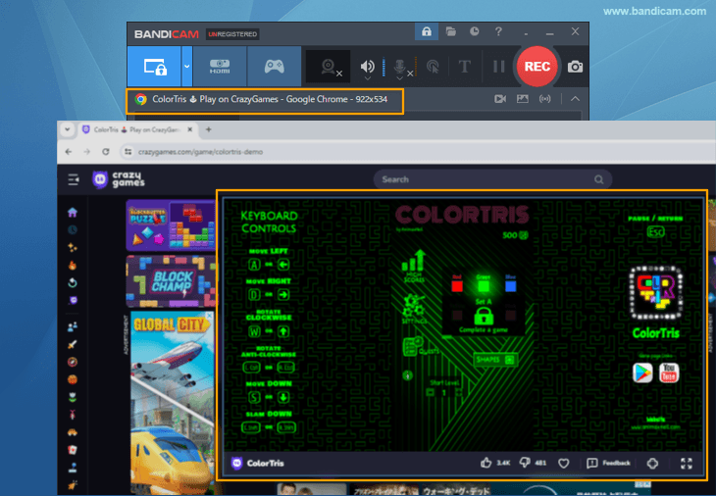Open updated games refresh icon in sidebar
716x496 pixels.
pyautogui.click(x=73, y=283)
